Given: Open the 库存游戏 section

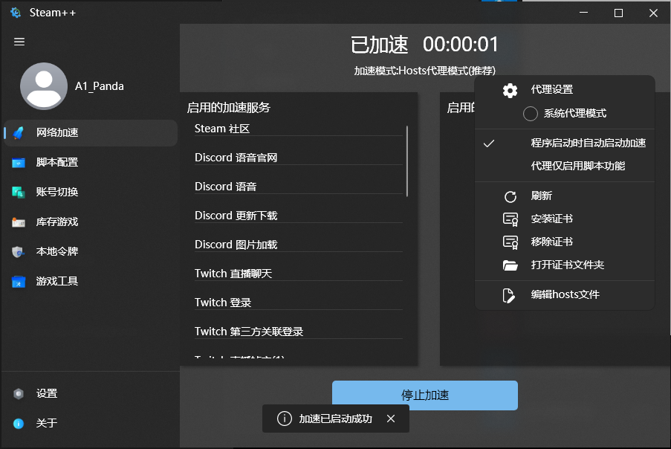Looking at the screenshot, I should [19, 222].
